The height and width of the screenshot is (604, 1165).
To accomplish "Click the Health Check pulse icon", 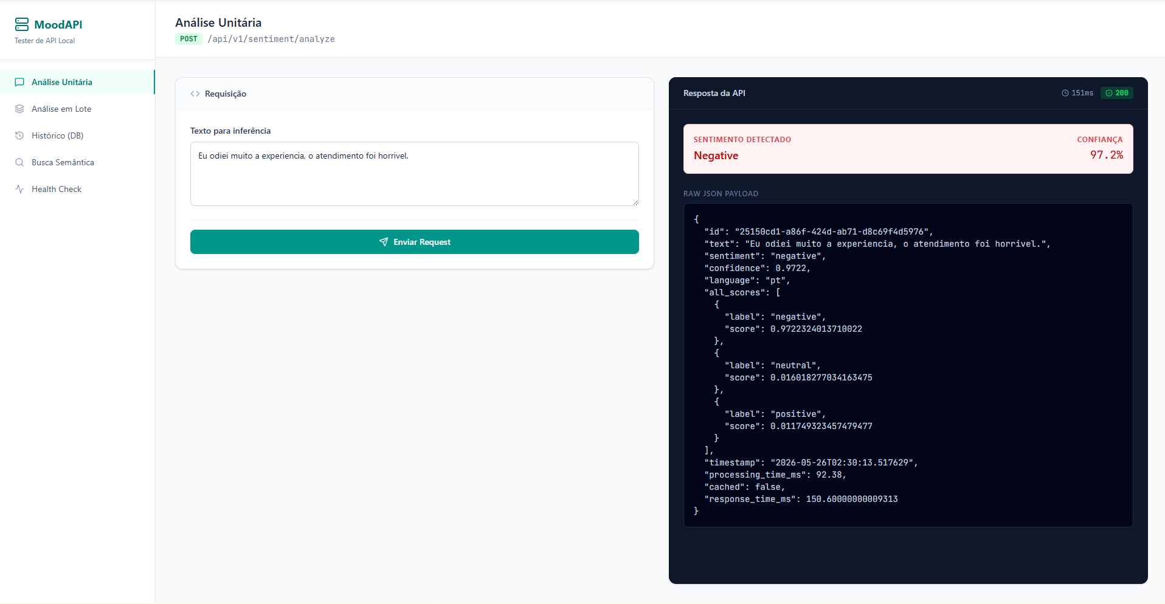I will coord(19,189).
